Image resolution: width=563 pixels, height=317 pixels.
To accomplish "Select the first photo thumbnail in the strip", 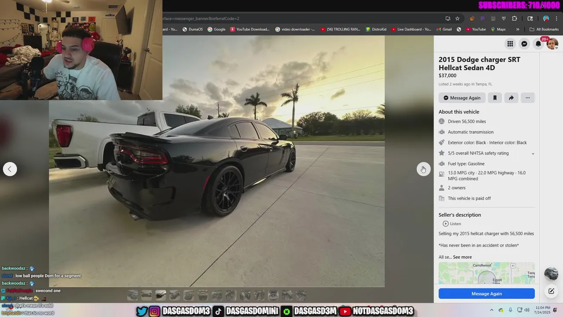I will [132, 295].
